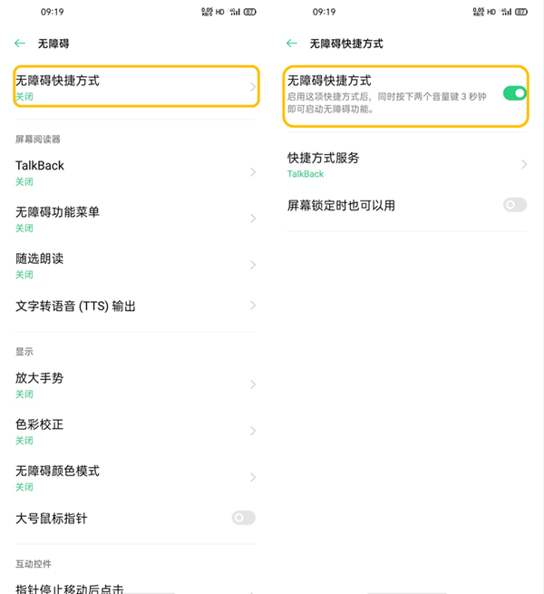Tap 无障碍快捷方式 entry on left screen
Screen dimensions: 544x594
136,86
